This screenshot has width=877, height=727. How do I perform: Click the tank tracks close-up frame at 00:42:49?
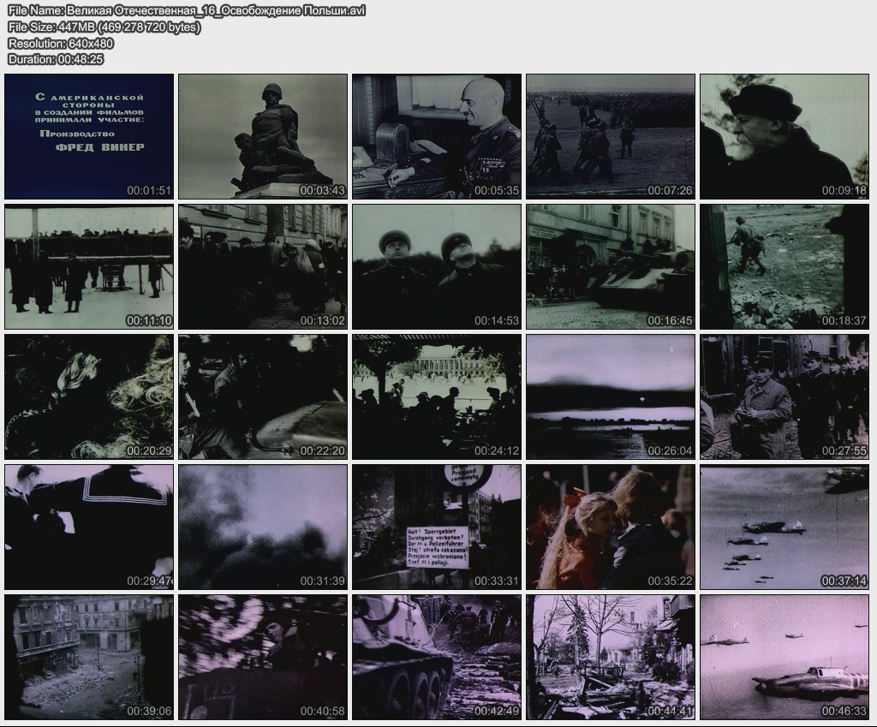coord(437,657)
